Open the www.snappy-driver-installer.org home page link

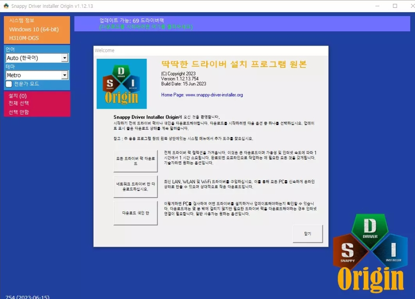pos(214,95)
